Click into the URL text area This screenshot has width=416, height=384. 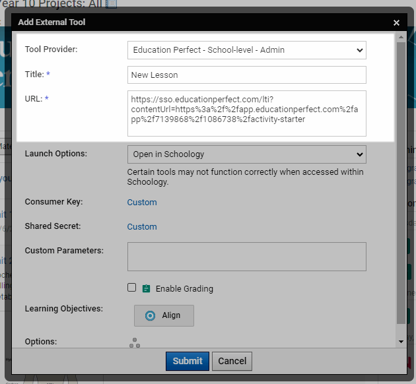click(247, 113)
